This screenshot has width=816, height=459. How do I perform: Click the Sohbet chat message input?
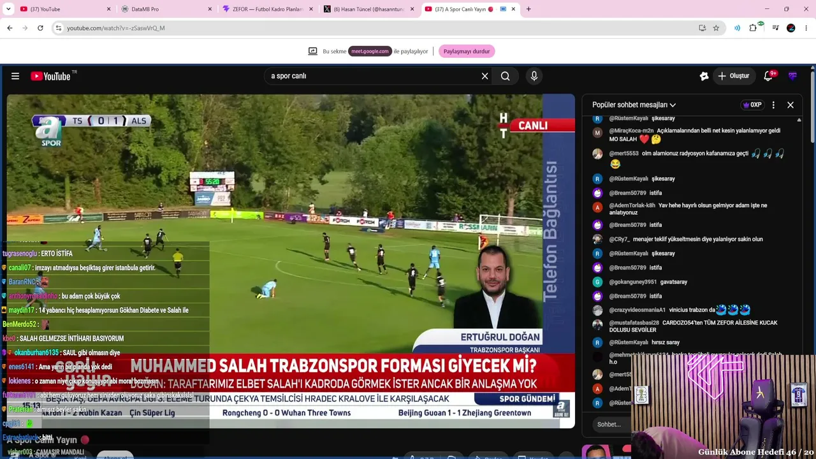(x=610, y=424)
